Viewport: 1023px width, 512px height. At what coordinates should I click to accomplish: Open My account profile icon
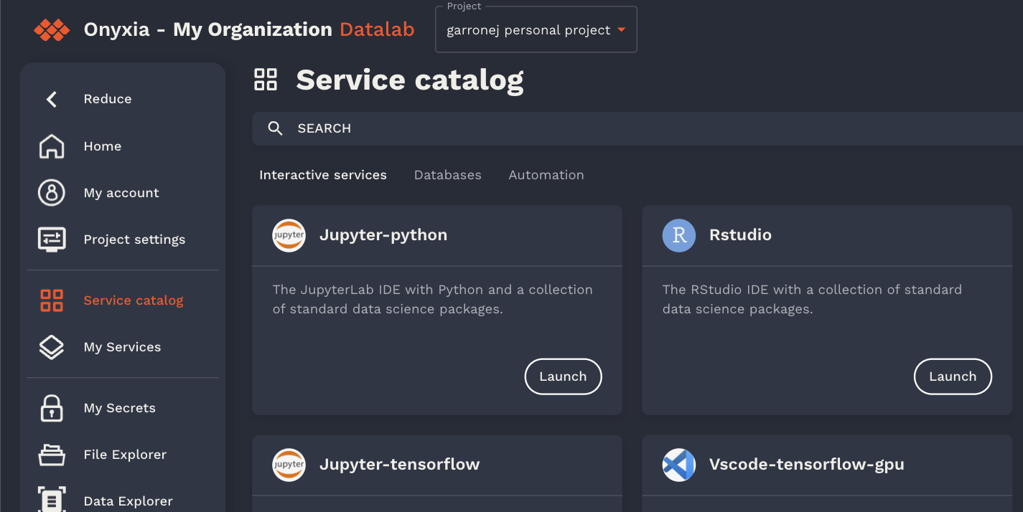52,193
